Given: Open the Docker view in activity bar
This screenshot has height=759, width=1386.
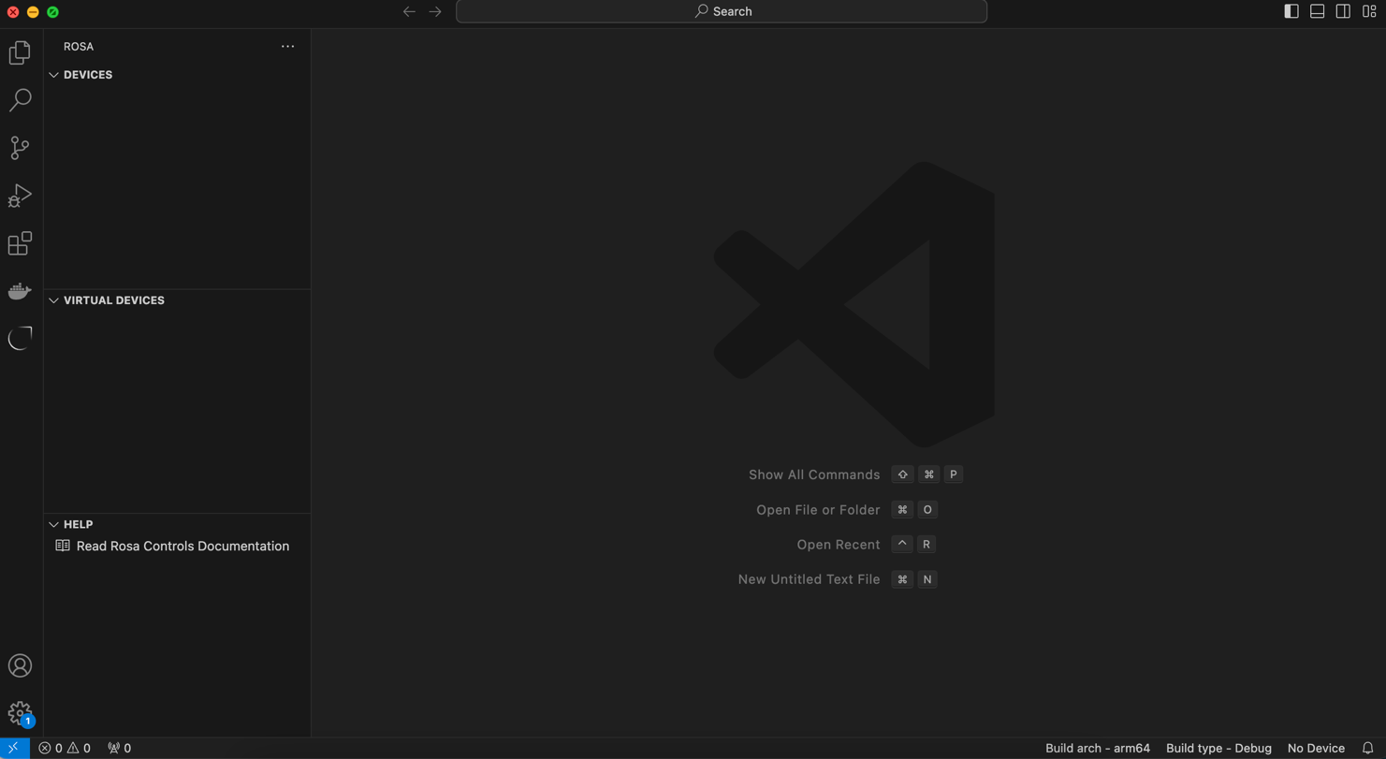Looking at the screenshot, I should coord(20,291).
